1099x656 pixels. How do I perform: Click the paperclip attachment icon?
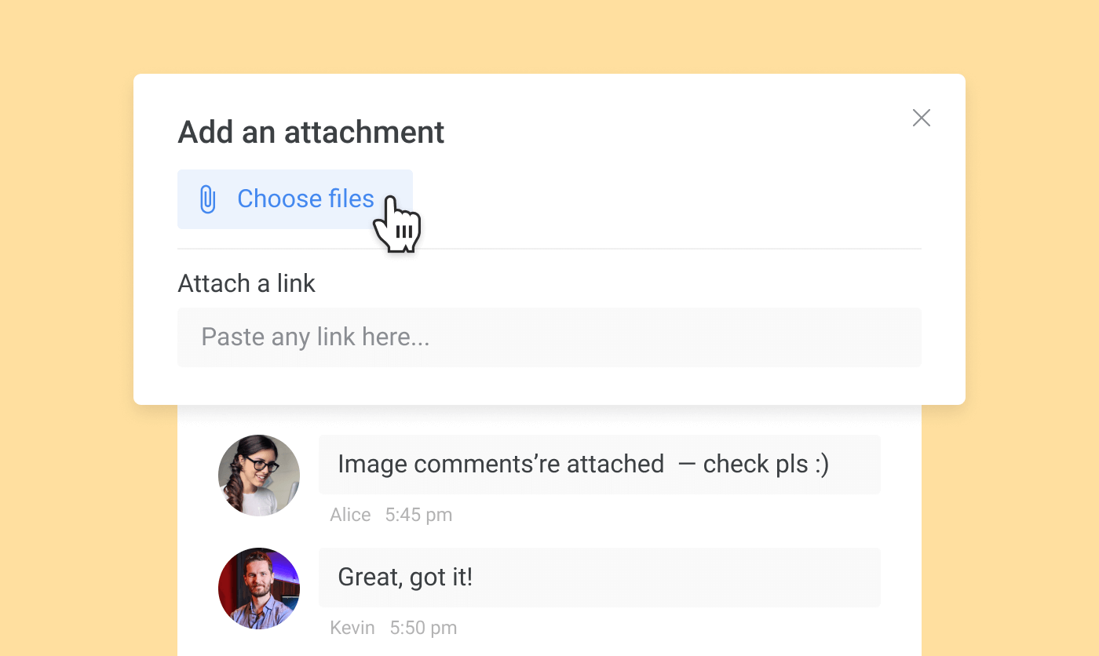tap(206, 199)
